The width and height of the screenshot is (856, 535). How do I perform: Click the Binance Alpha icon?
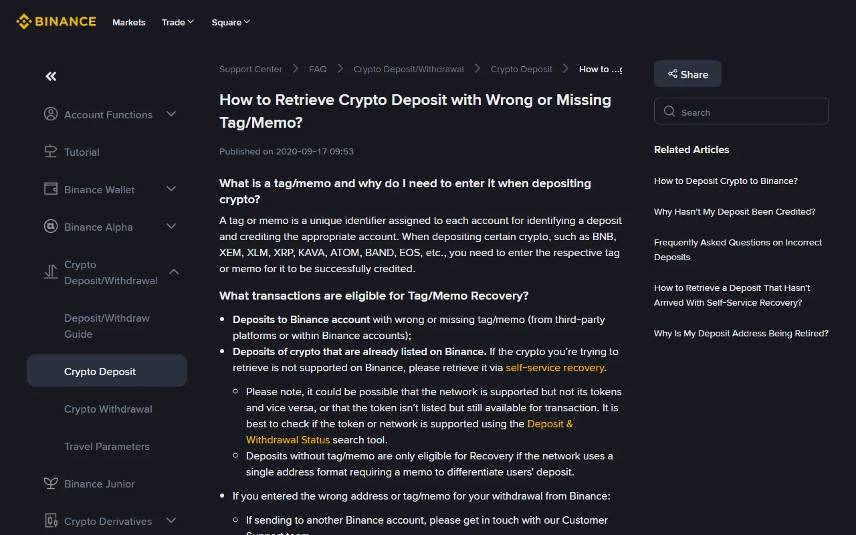click(51, 227)
